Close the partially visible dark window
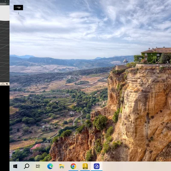This screenshot has width=171, height=171. click(x=8, y=1)
